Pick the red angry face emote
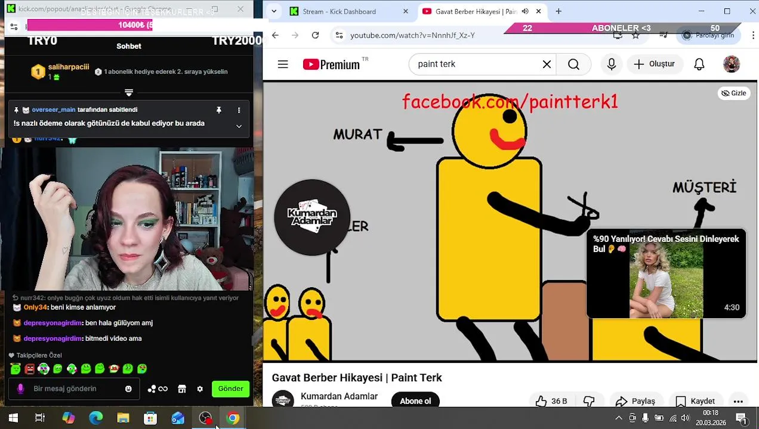Screen dimensions: 759x429 (30, 369)
